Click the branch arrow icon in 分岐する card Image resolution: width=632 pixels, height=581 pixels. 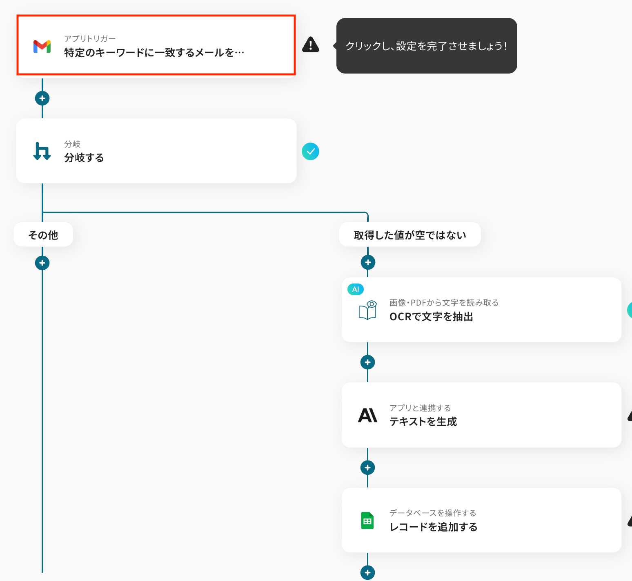pyautogui.click(x=42, y=151)
